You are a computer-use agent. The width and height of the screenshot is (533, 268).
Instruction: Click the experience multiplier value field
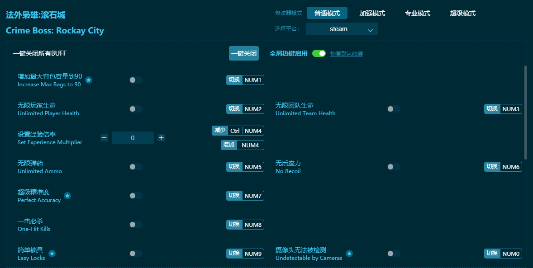click(x=133, y=138)
